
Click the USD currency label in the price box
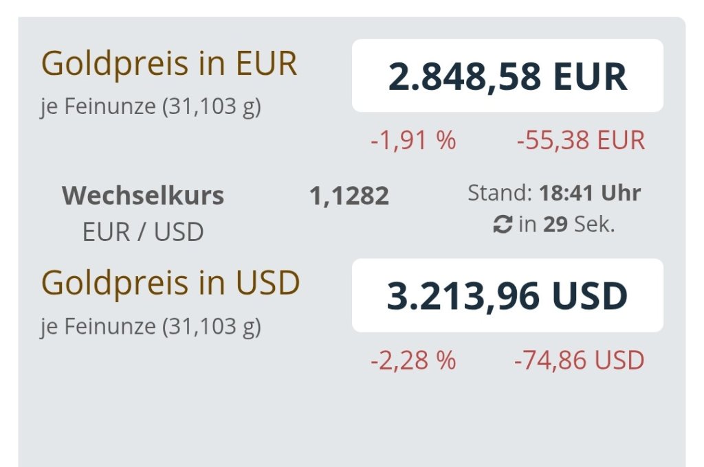(x=589, y=296)
